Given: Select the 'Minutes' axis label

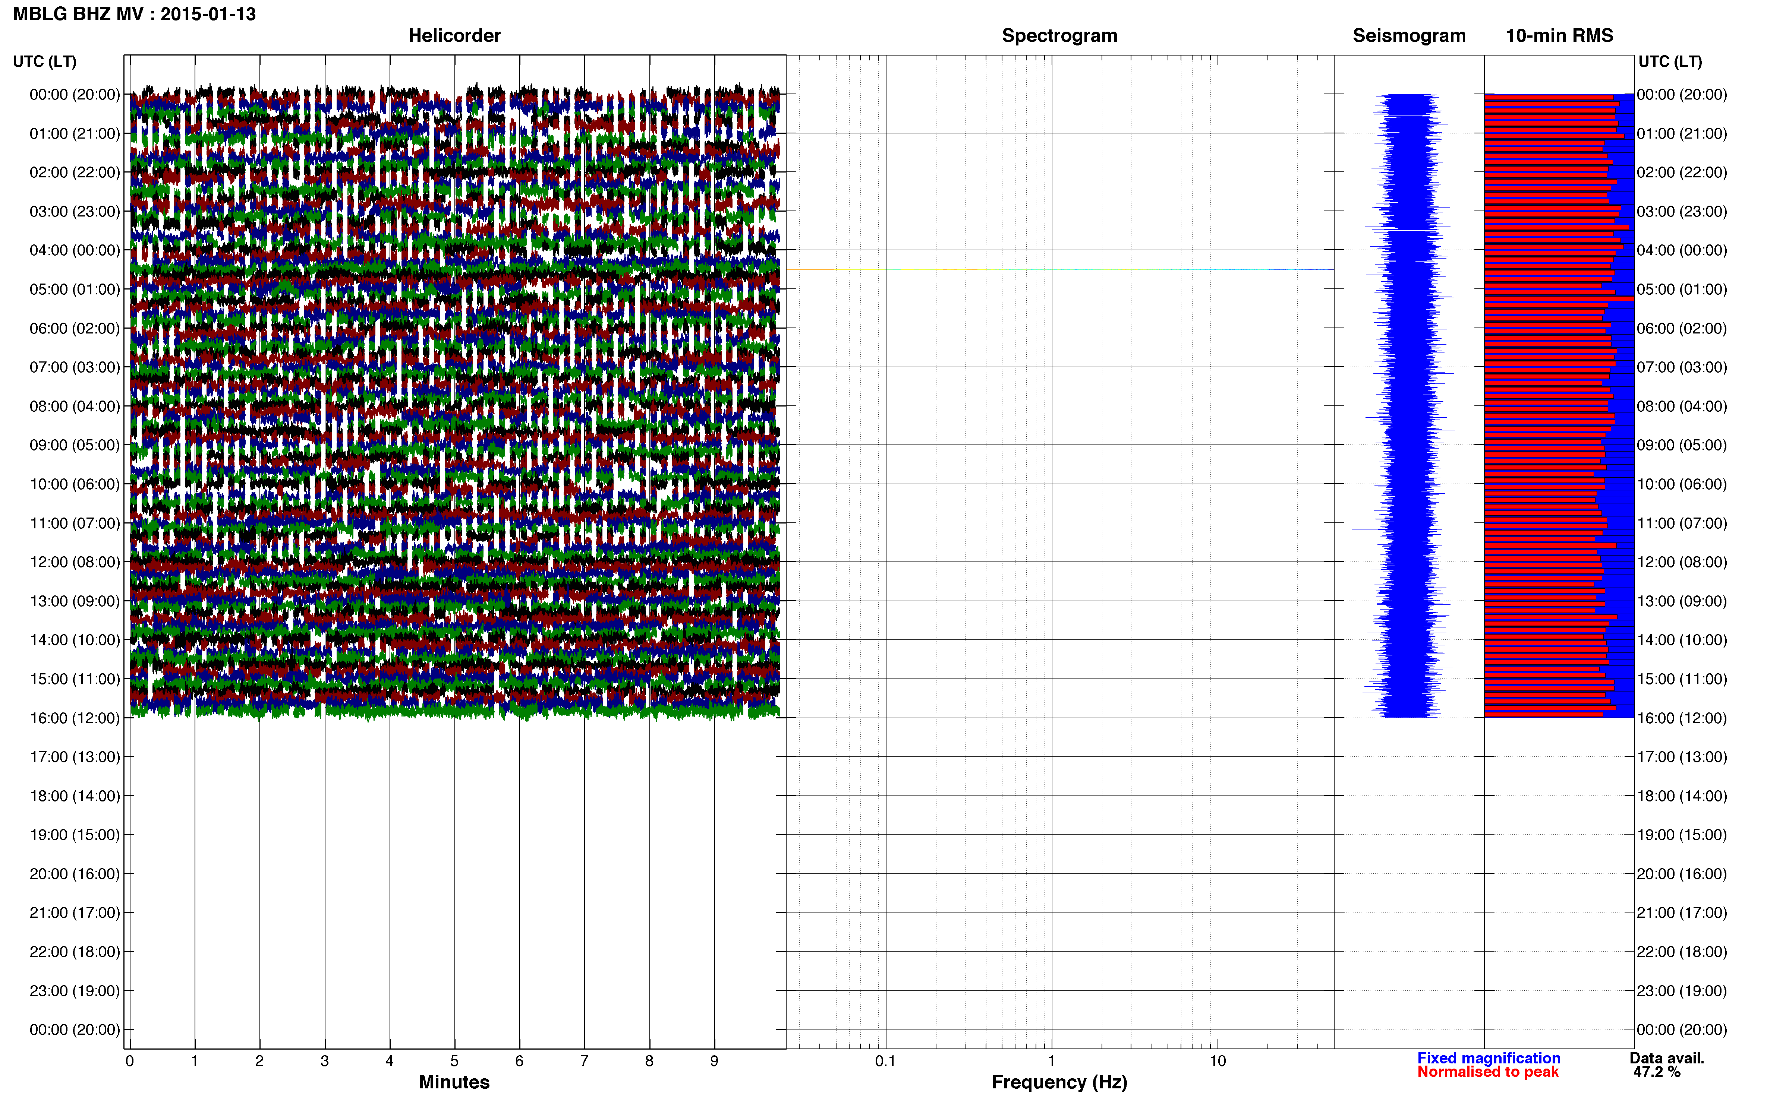Looking at the screenshot, I should tap(454, 1082).
